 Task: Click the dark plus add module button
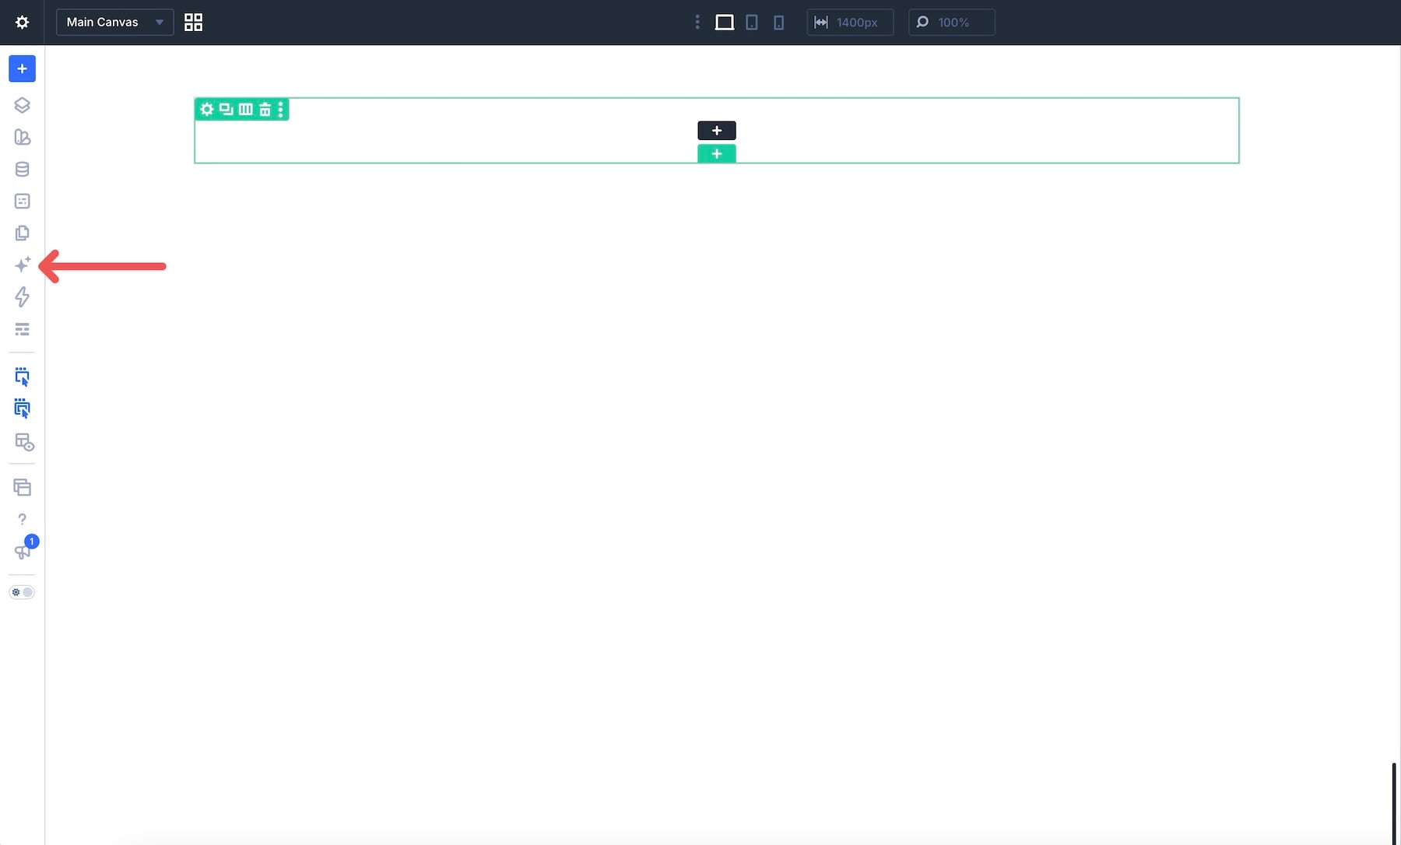coord(716,130)
